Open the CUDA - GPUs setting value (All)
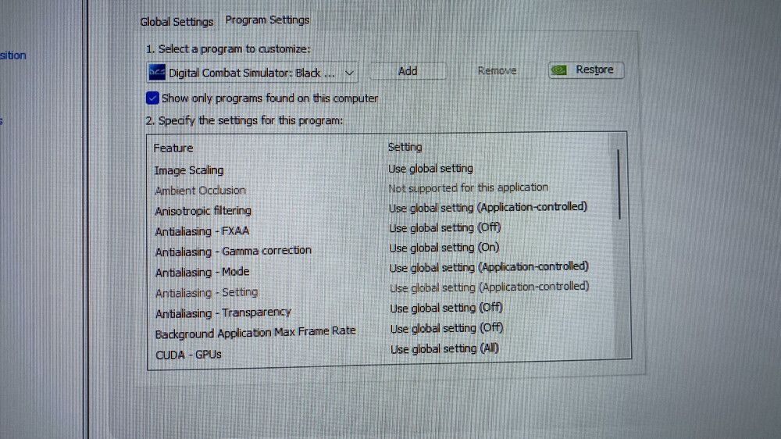Image resolution: width=781 pixels, height=439 pixels. [x=444, y=348]
